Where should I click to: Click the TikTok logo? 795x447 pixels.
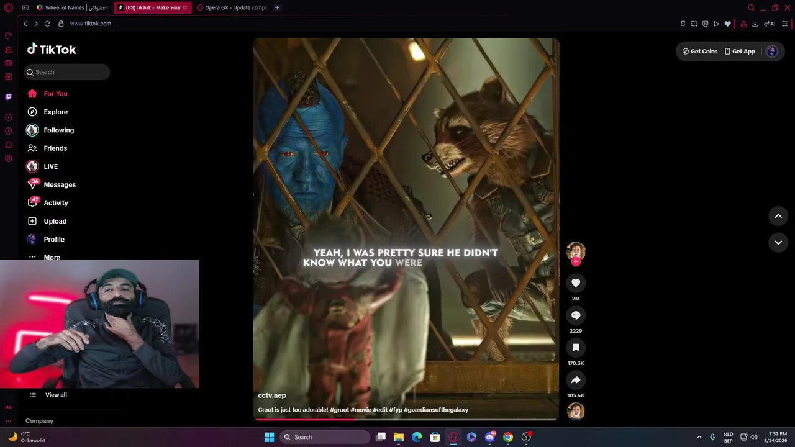pyautogui.click(x=52, y=50)
